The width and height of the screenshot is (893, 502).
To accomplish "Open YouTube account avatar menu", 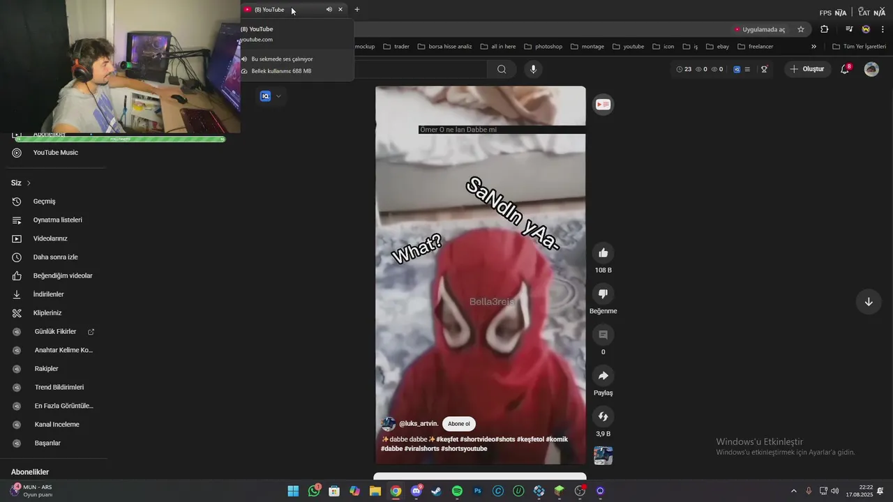I will pos(871,69).
